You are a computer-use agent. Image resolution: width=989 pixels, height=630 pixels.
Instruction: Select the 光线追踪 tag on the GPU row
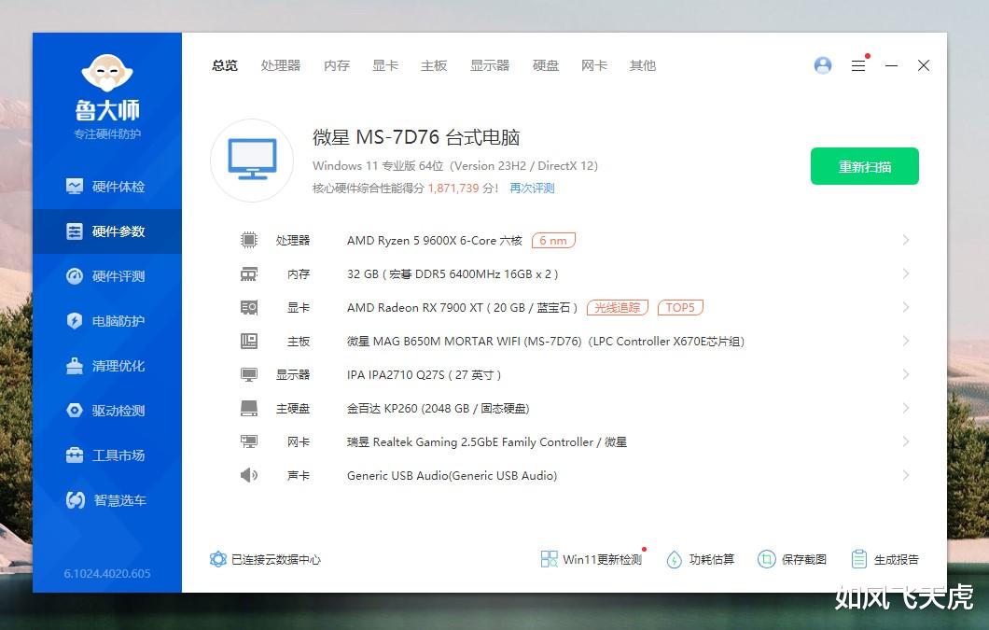(x=617, y=306)
